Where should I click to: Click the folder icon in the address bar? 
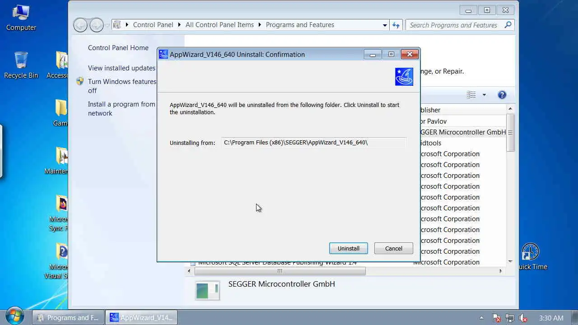[117, 25]
